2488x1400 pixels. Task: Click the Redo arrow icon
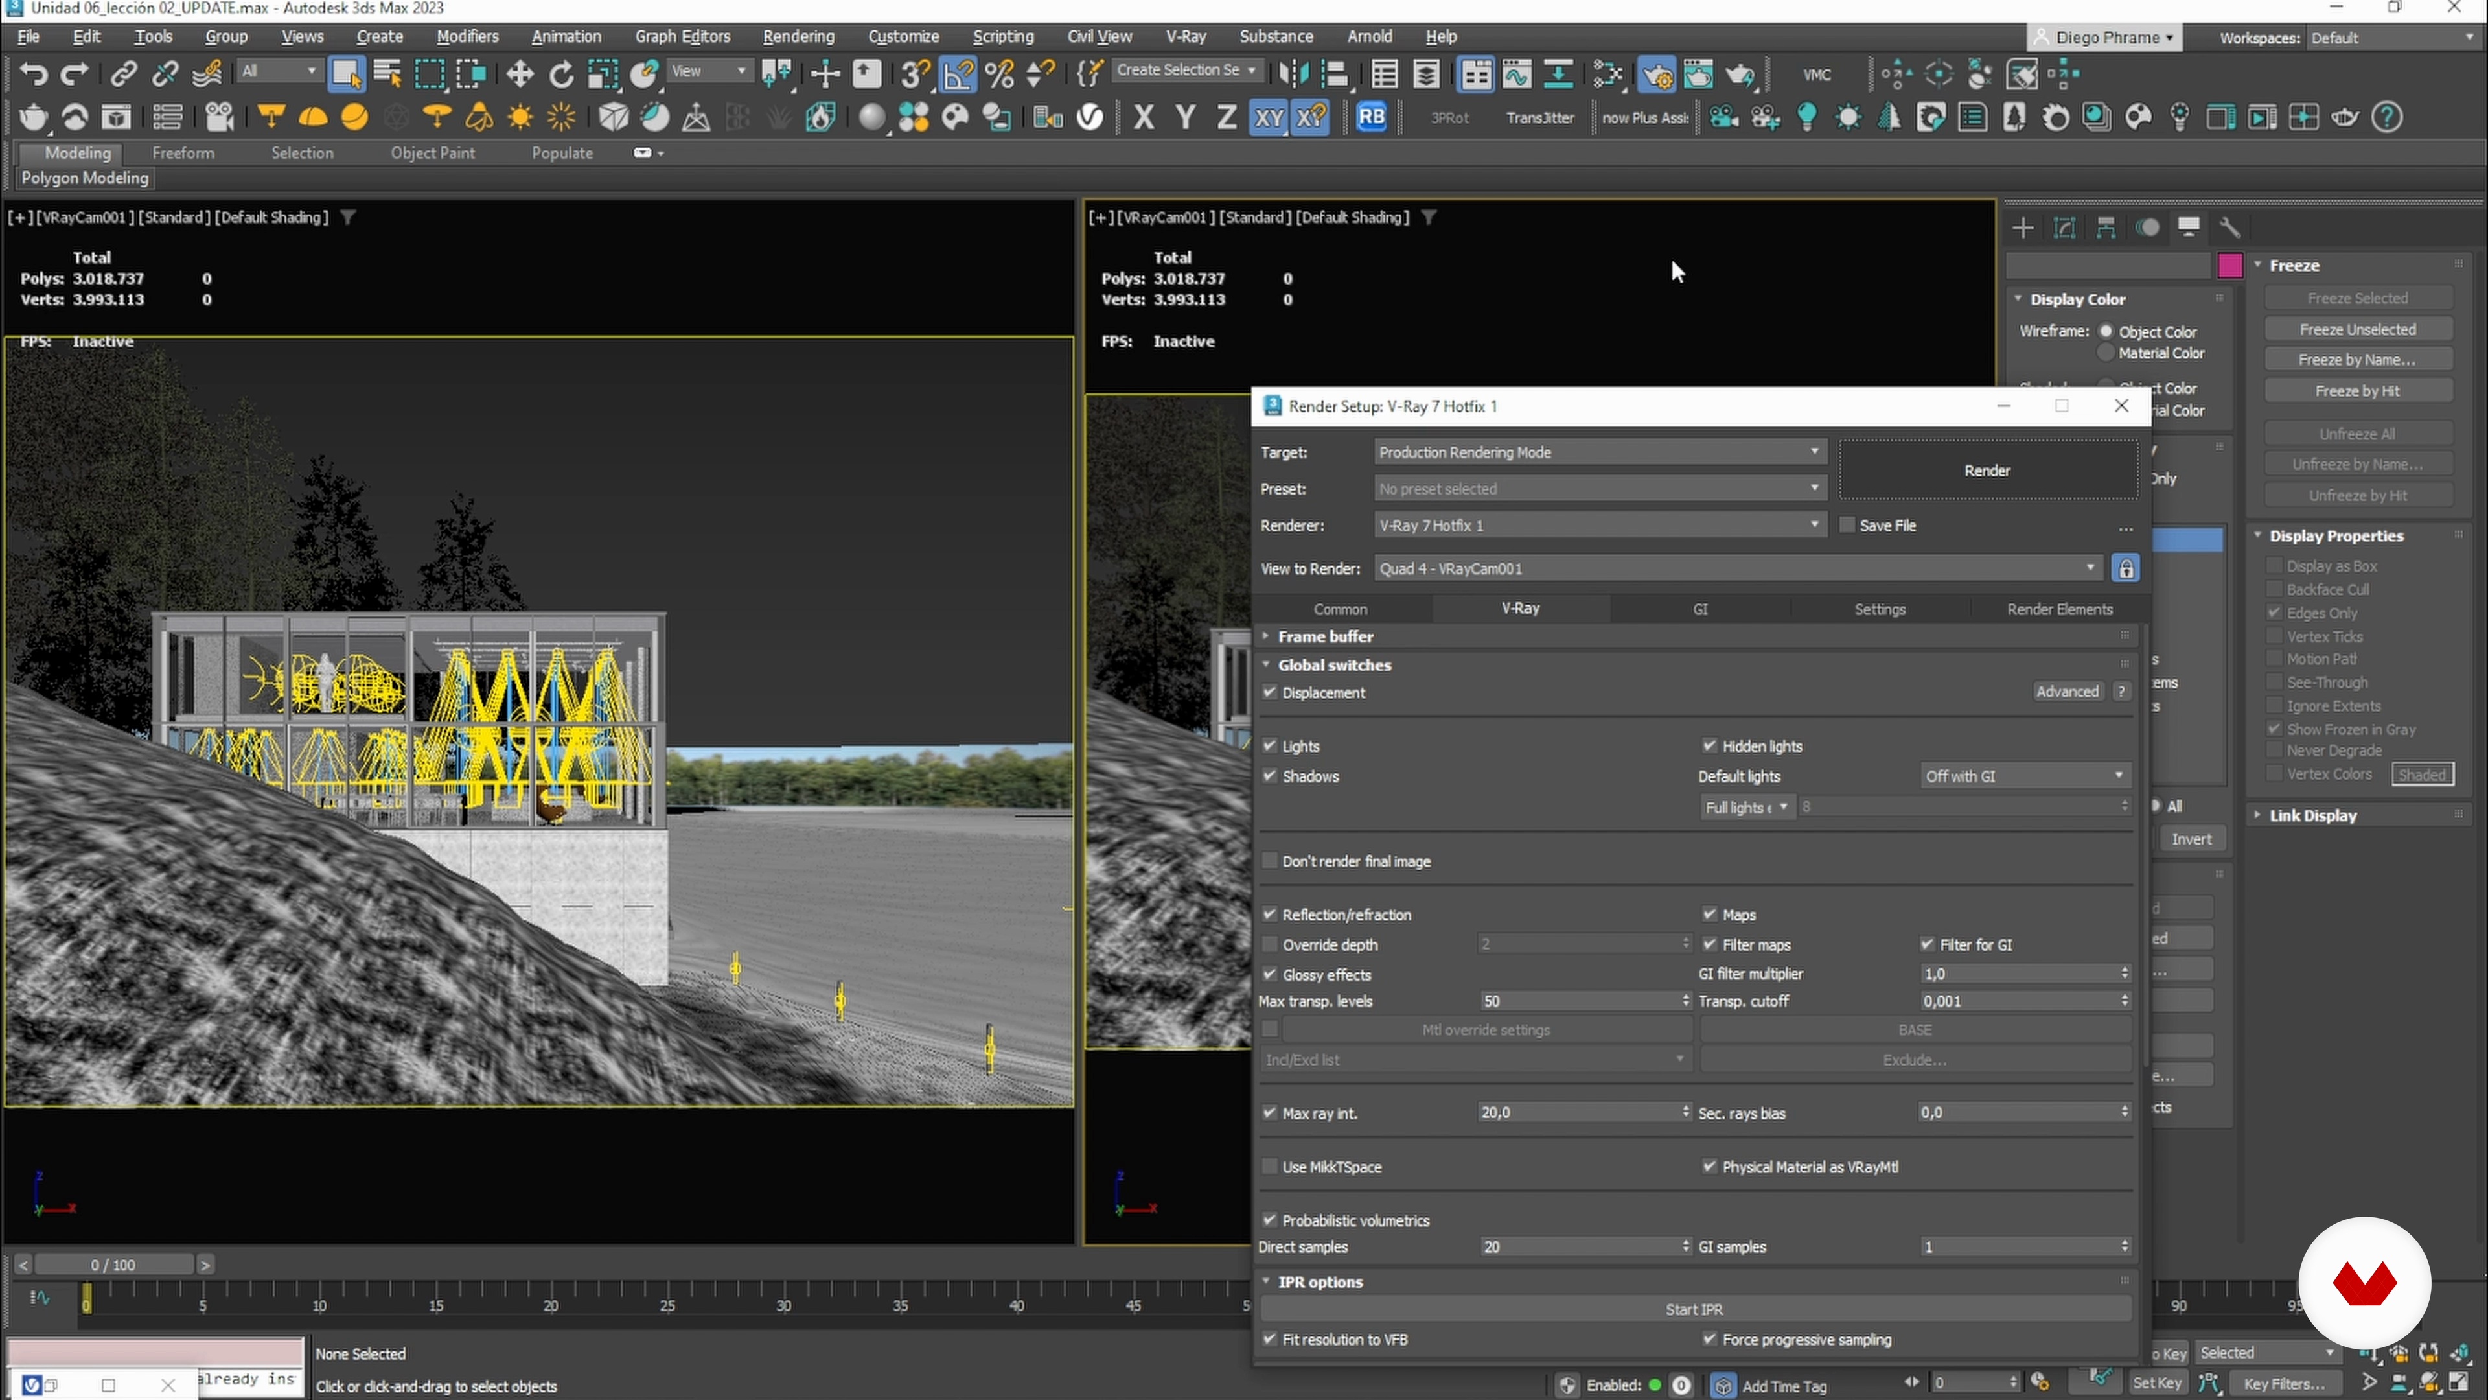click(75, 75)
